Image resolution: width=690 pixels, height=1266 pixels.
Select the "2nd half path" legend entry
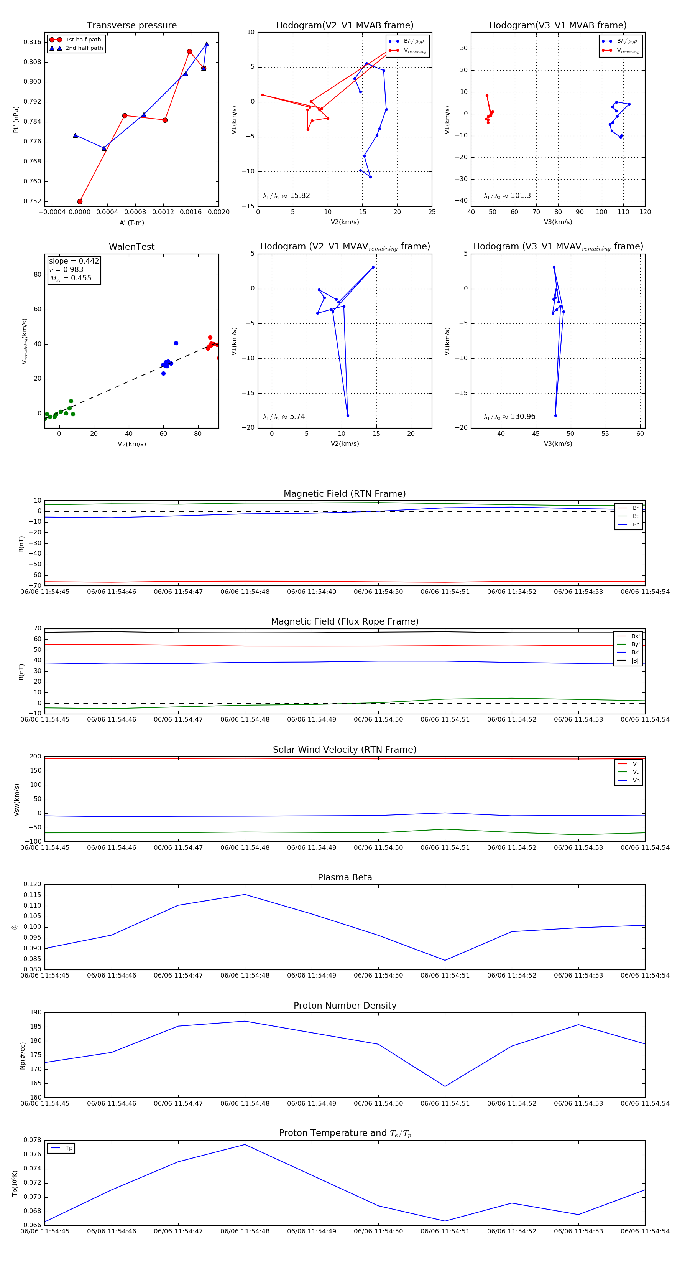pyautogui.click(x=76, y=48)
